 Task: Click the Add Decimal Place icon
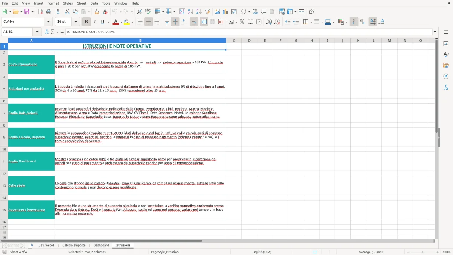[269, 22]
